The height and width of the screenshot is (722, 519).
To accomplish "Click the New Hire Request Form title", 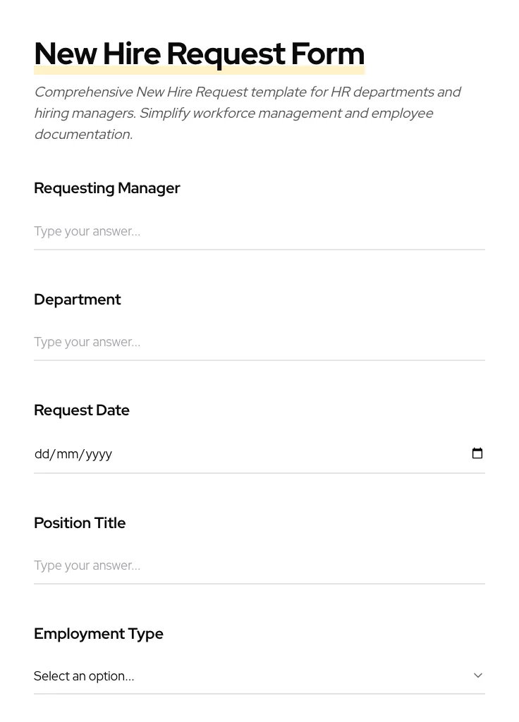I will pos(199,54).
